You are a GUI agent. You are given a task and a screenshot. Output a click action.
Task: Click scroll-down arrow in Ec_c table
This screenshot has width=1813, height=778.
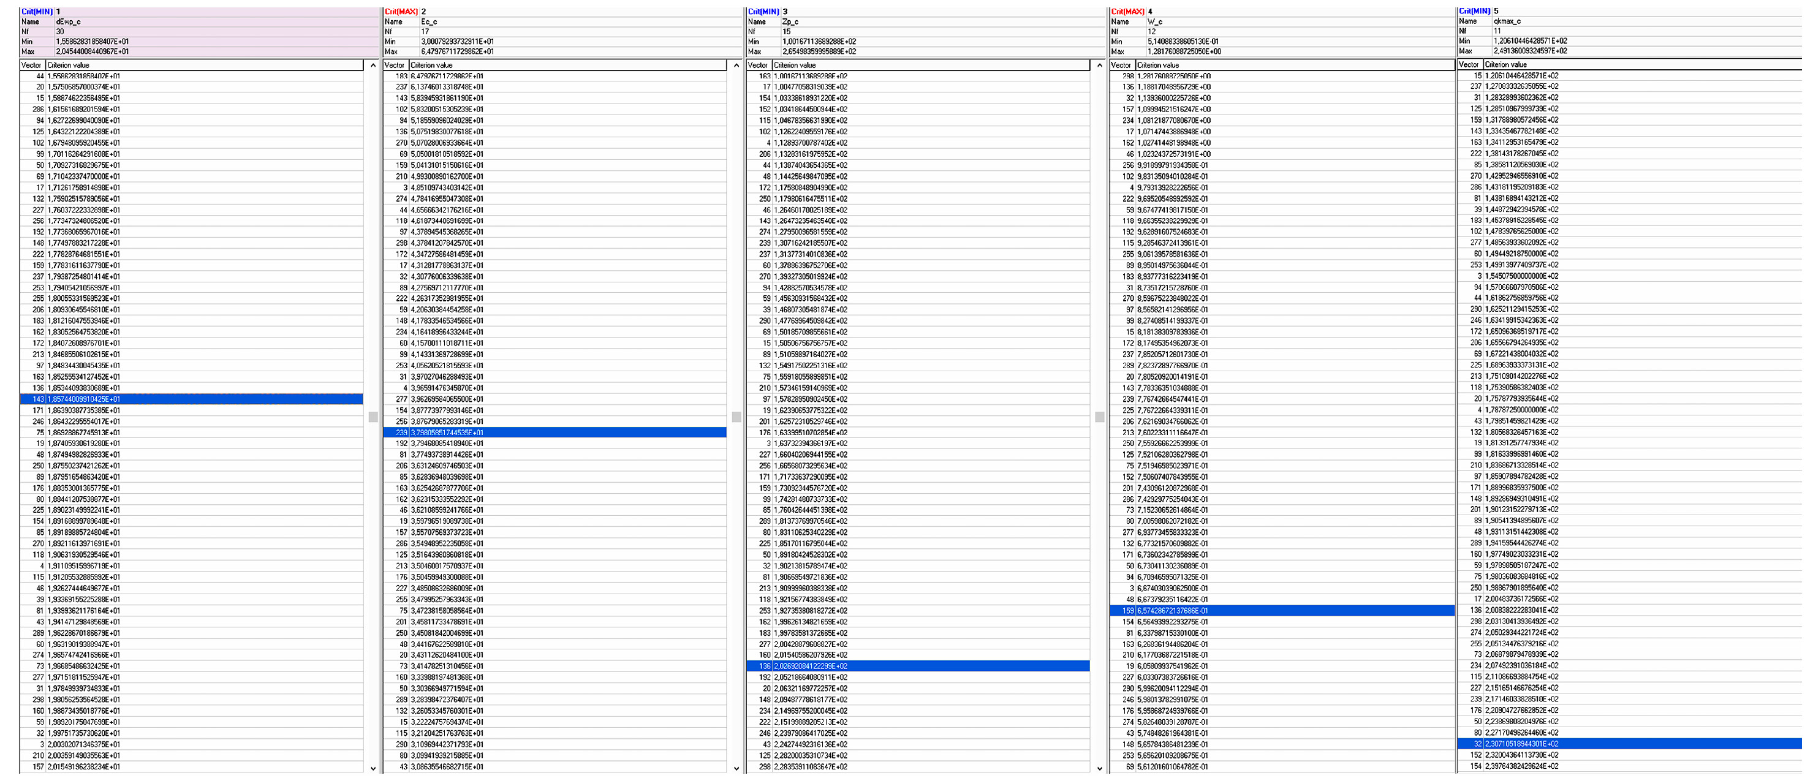[x=736, y=768]
